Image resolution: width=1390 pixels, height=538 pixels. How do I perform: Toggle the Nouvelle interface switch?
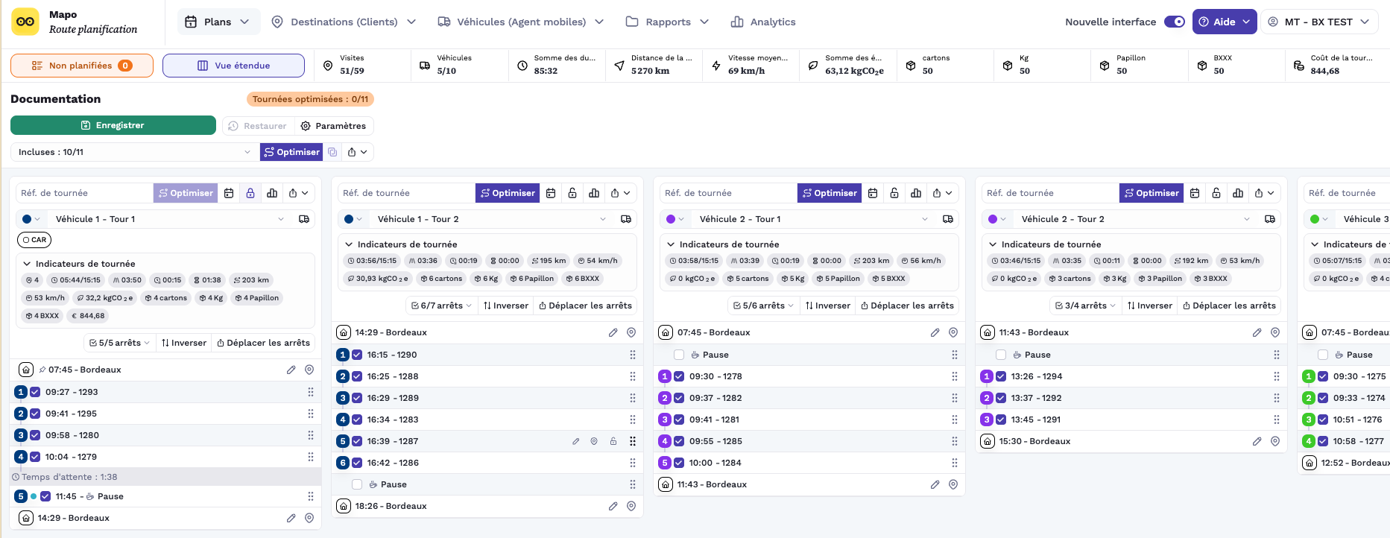[x=1175, y=22]
